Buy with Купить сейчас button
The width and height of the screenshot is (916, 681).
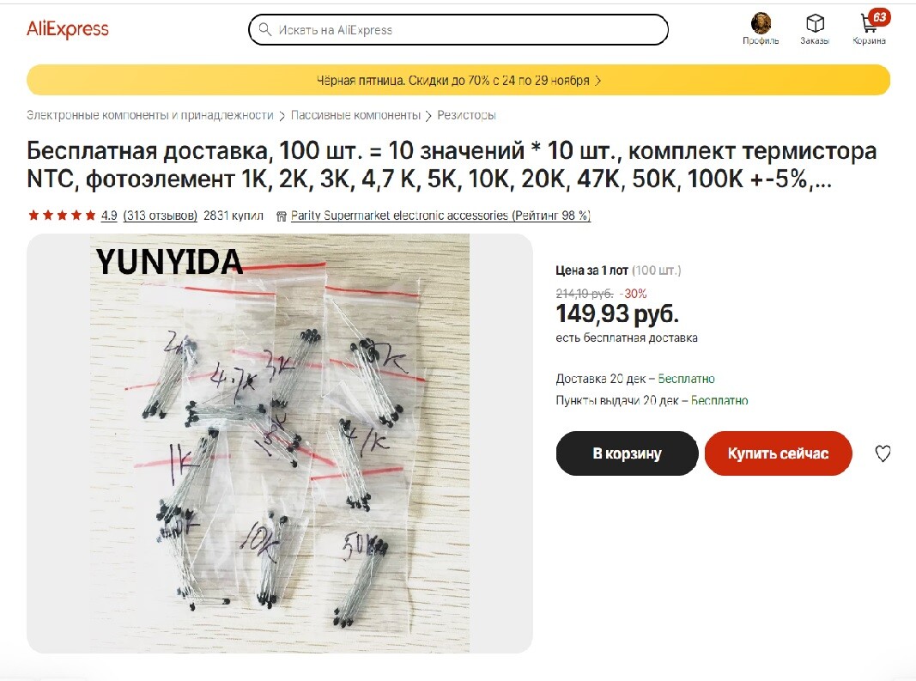coord(778,453)
